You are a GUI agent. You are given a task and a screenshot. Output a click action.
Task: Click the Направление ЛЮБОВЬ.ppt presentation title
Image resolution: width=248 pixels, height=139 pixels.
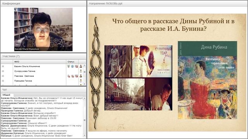point(105,3)
